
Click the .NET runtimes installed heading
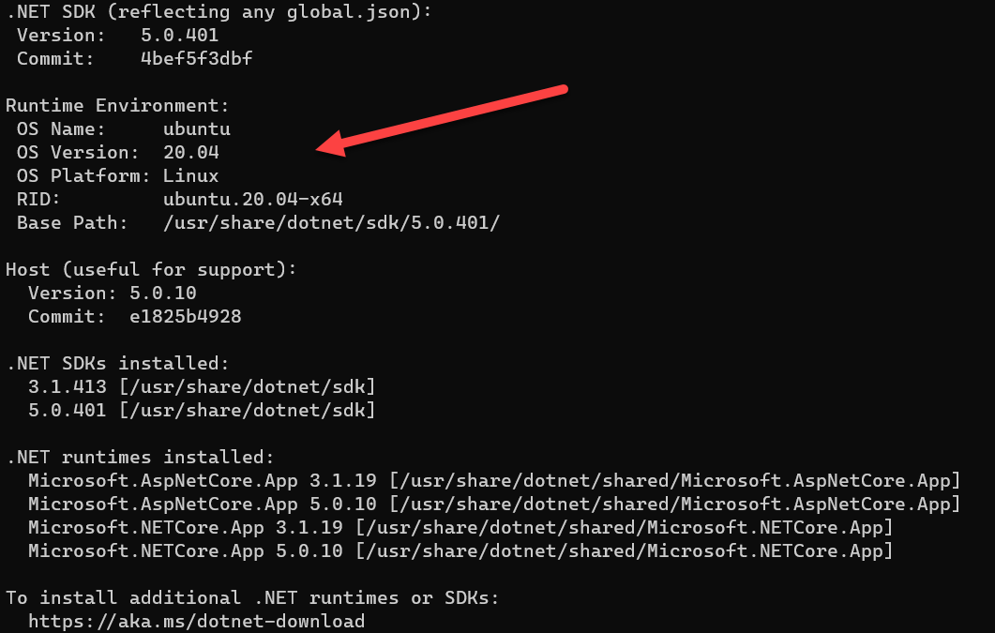(x=140, y=457)
